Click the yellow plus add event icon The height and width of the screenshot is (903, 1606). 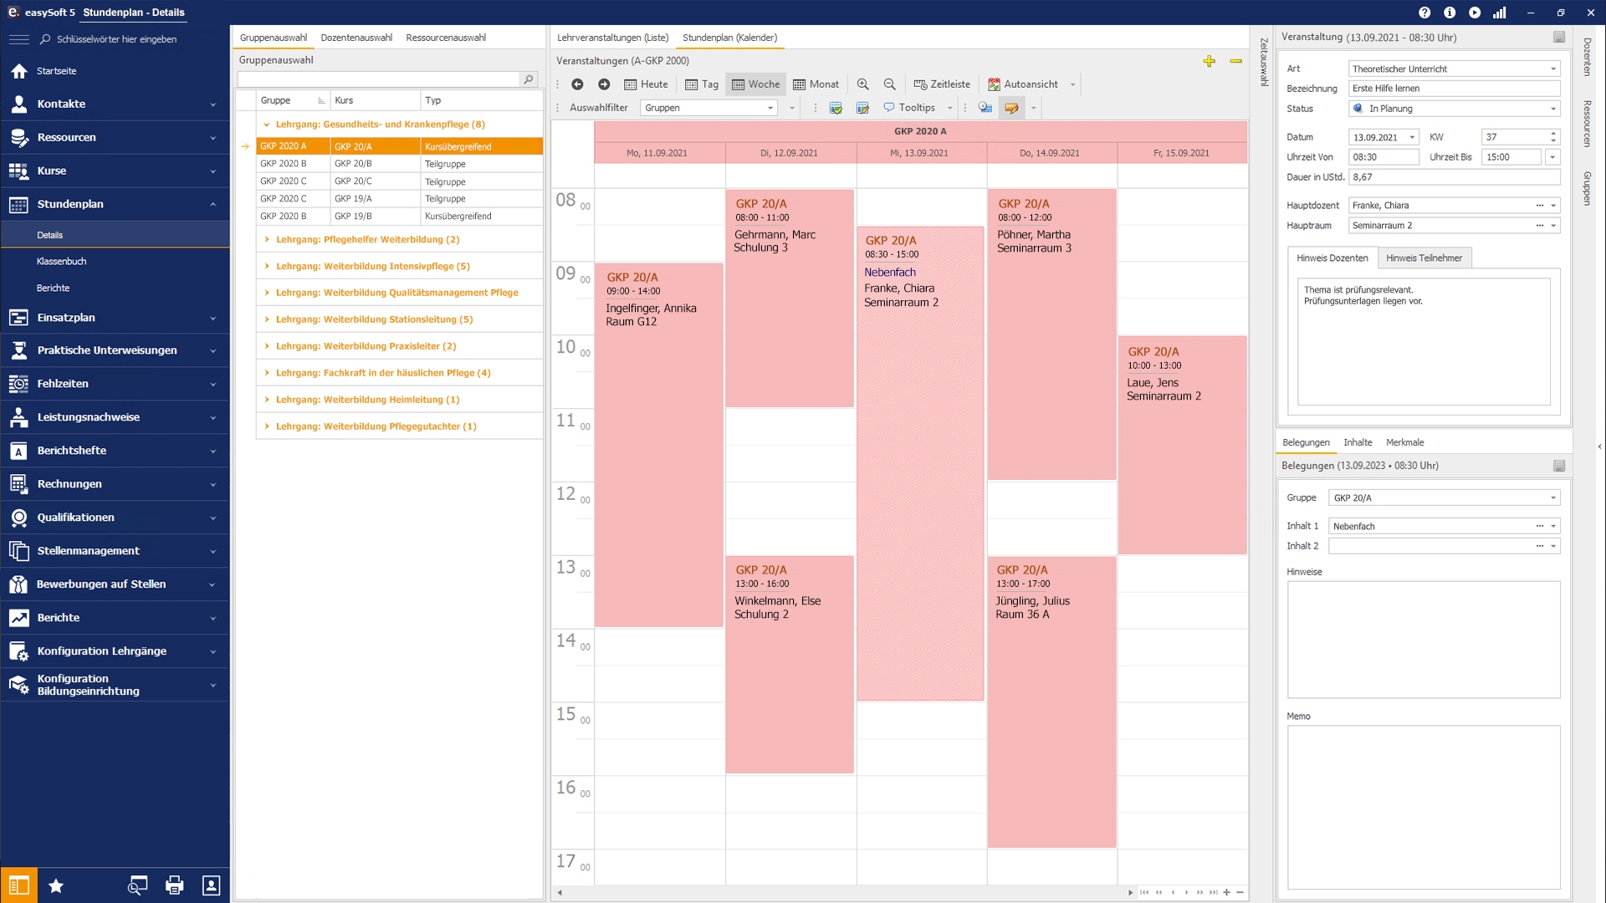tap(1209, 61)
